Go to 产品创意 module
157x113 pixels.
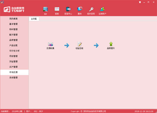coord(14,45)
